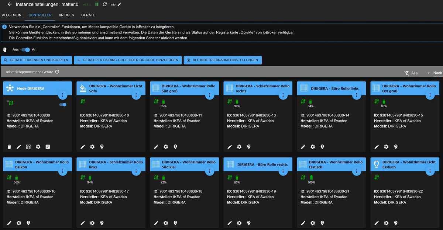Click GERÄTE ERKENNEN UND KOPPELN button
This screenshot has width=443, height=230.
pyautogui.click(x=37, y=60)
